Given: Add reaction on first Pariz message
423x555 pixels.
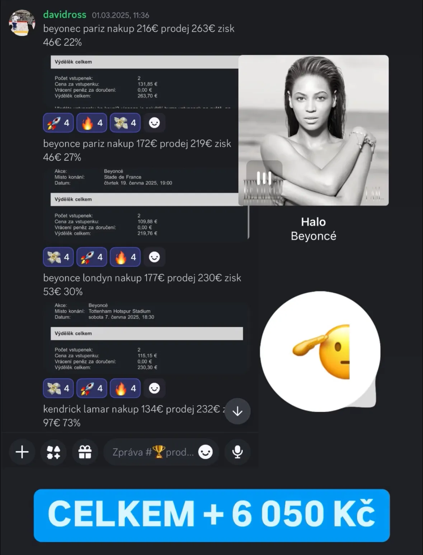Looking at the screenshot, I should coord(154,123).
